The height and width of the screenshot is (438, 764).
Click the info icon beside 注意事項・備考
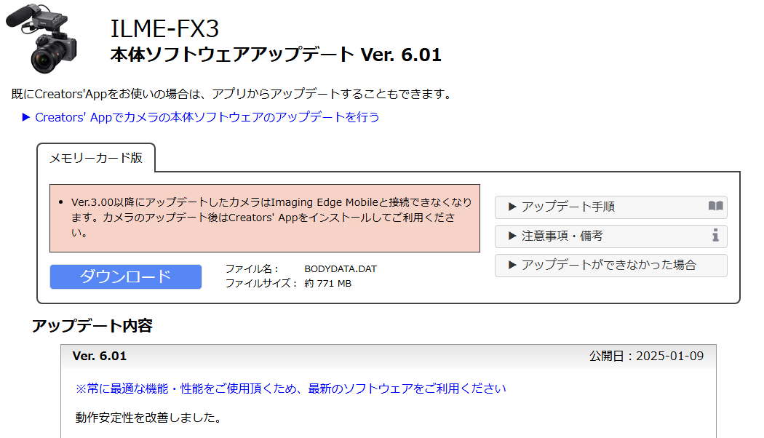[715, 235]
